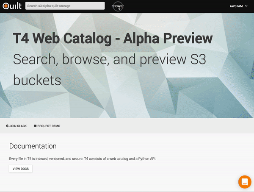
Task: Click the chat icon beside Request Demo
Action: (x=35, y=126)
